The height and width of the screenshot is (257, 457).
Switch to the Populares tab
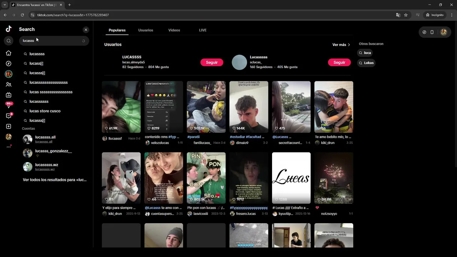(117, 30)
